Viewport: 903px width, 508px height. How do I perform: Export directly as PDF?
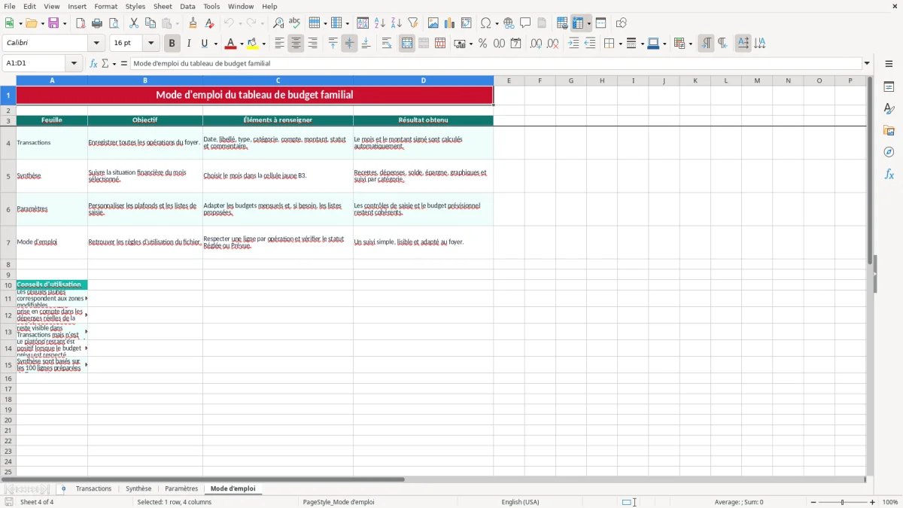pos(81,23)
